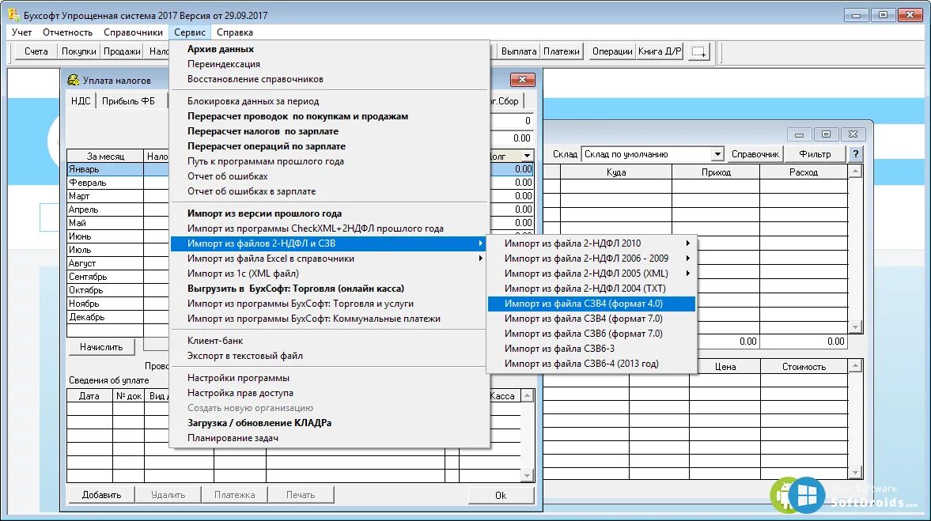Select Импорт из файла СЗВ6-3
The width and height of the screenshot is (931, 521).
click(592, 349)
